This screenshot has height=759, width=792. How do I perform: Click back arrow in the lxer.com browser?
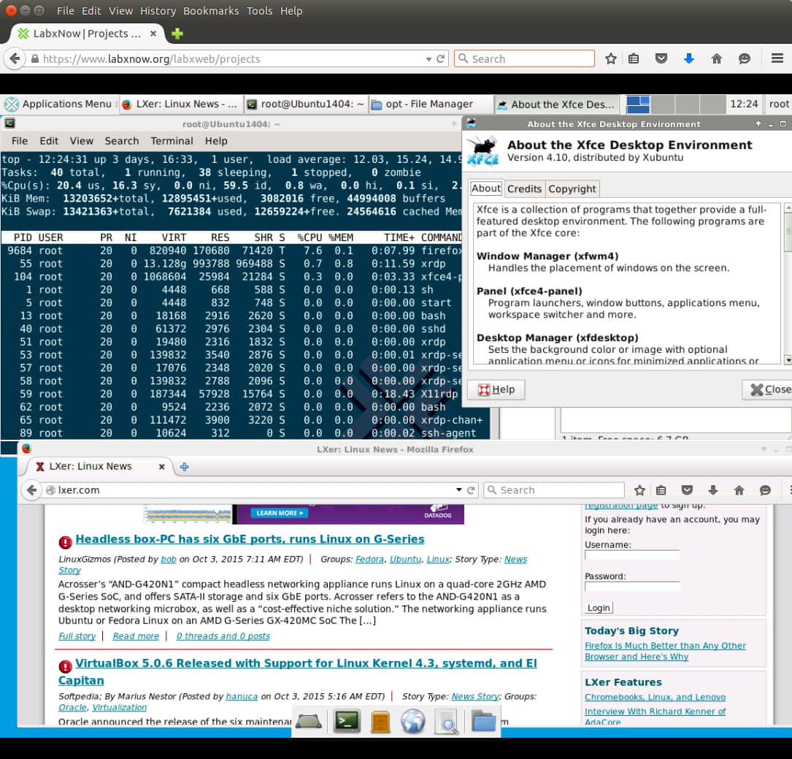(x=31, y=490)
